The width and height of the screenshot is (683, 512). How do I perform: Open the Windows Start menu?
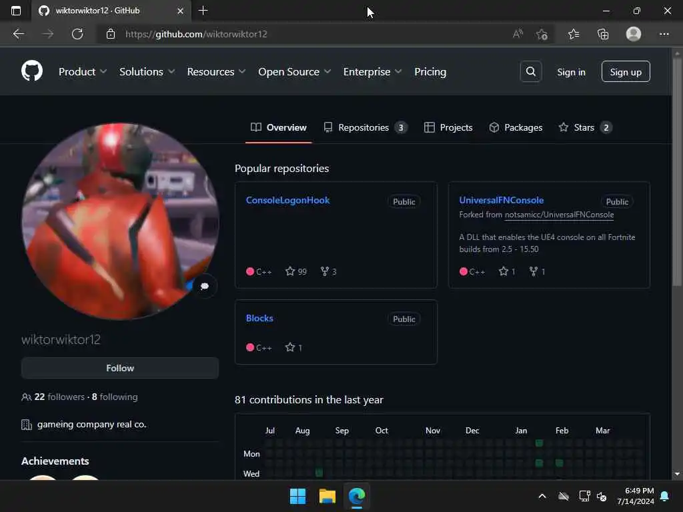[298, 496]
